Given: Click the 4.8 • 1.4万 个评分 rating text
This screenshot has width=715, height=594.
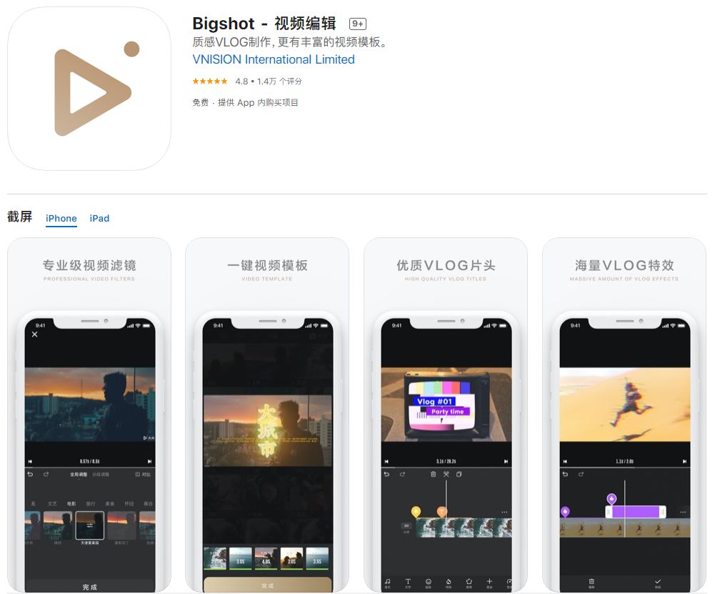Looking at the screenshot, I should [x=269, y=81].
